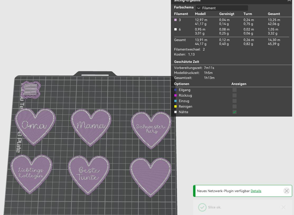Enable the Reinigen display checkbox

point(234,107)
